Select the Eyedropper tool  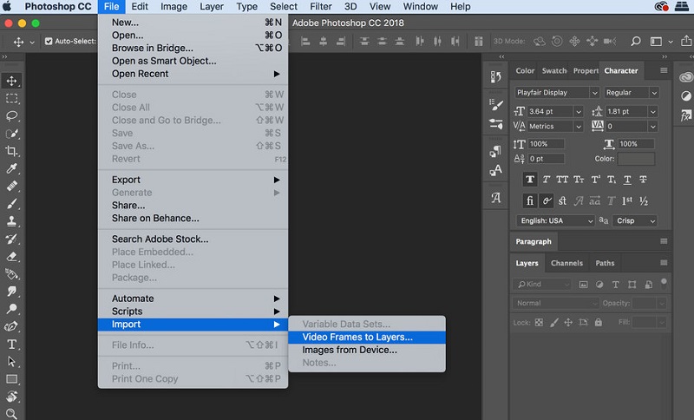tap(12, 168)
